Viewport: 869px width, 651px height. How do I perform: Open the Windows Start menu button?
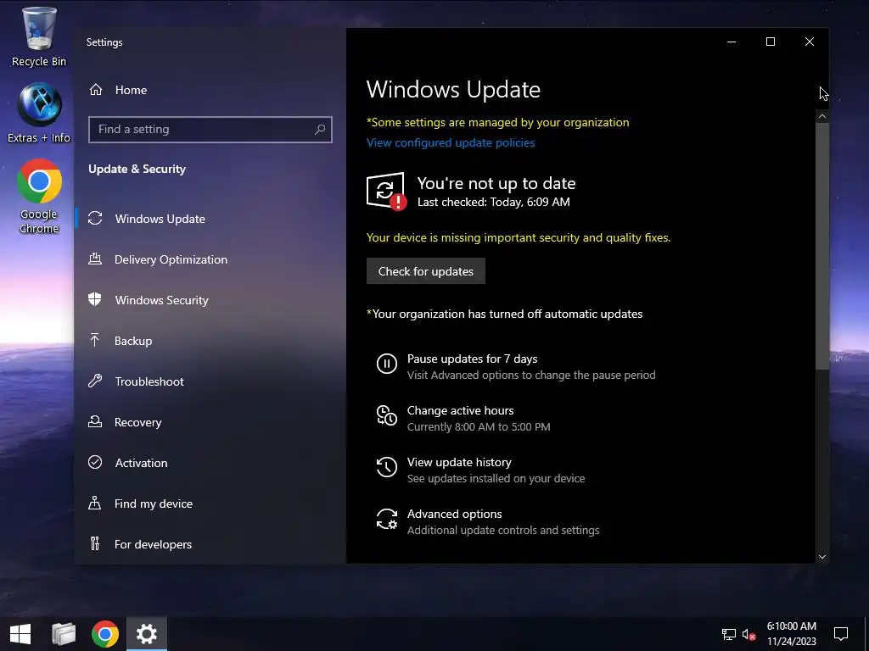[x=20, y=634]
